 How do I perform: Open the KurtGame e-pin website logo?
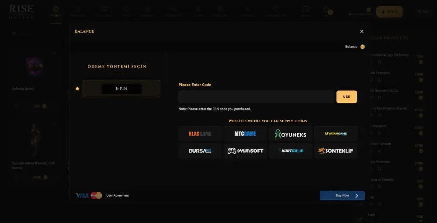(x=291, y=151)
